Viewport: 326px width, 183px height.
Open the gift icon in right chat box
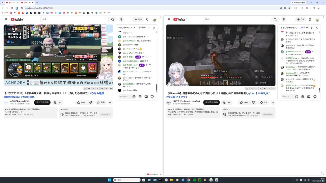tap(303, 97)
